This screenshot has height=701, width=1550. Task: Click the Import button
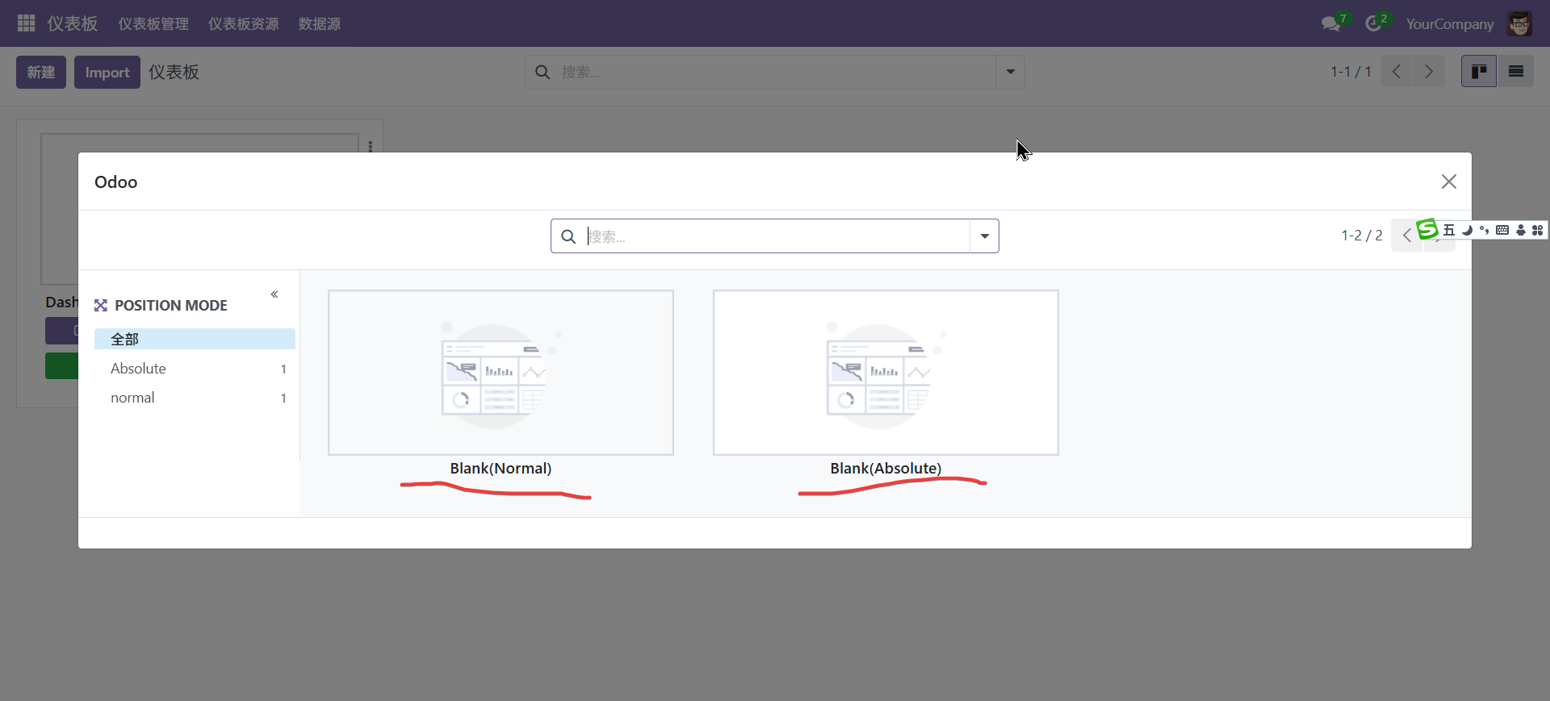click(x=107, y=73)
